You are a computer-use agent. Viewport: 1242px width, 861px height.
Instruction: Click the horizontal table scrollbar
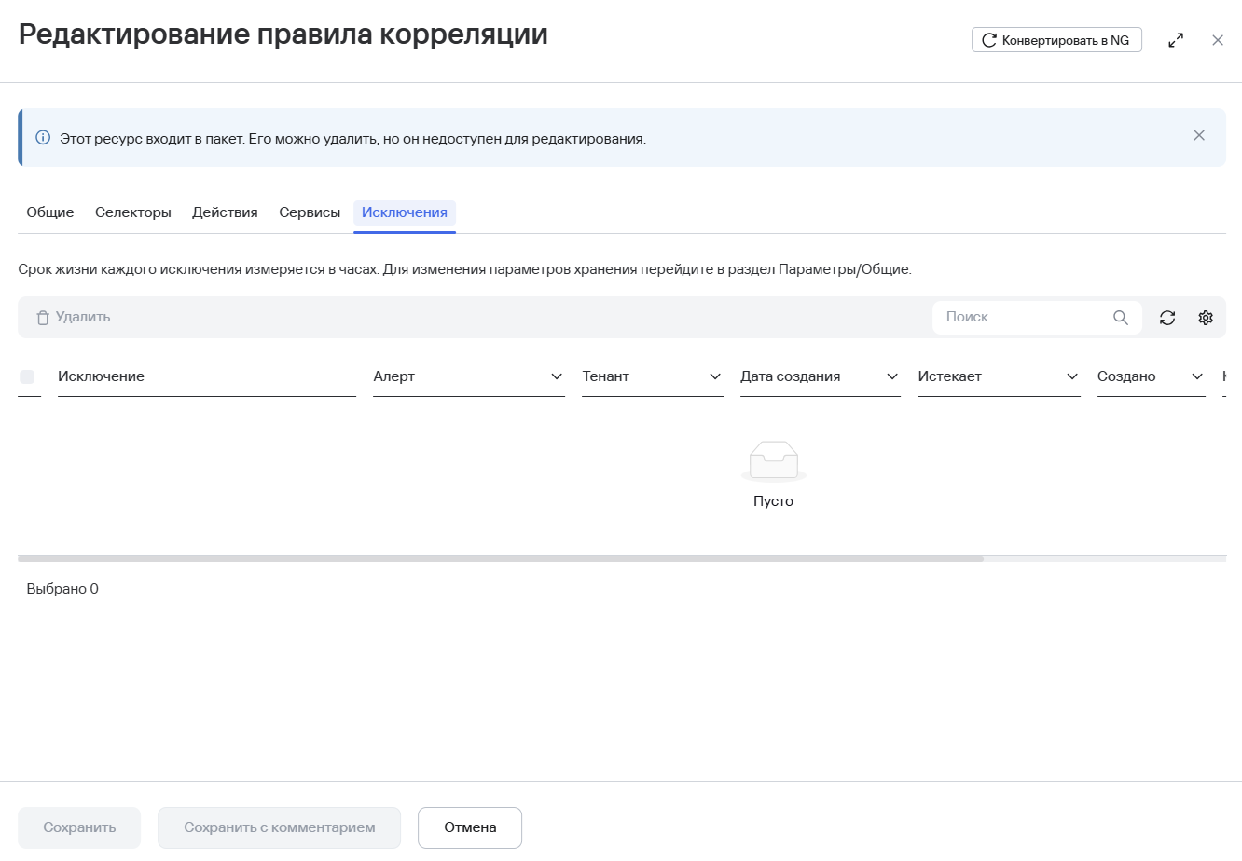click(x=501, y=559)
